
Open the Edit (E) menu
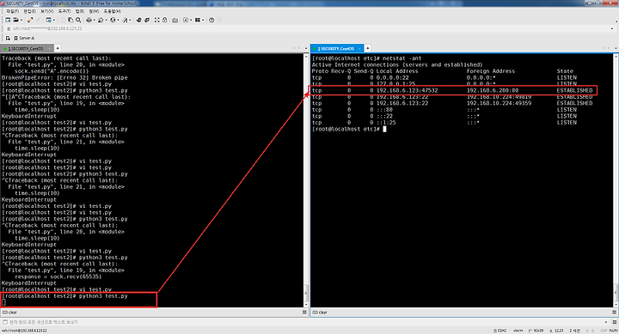(29, 11)
